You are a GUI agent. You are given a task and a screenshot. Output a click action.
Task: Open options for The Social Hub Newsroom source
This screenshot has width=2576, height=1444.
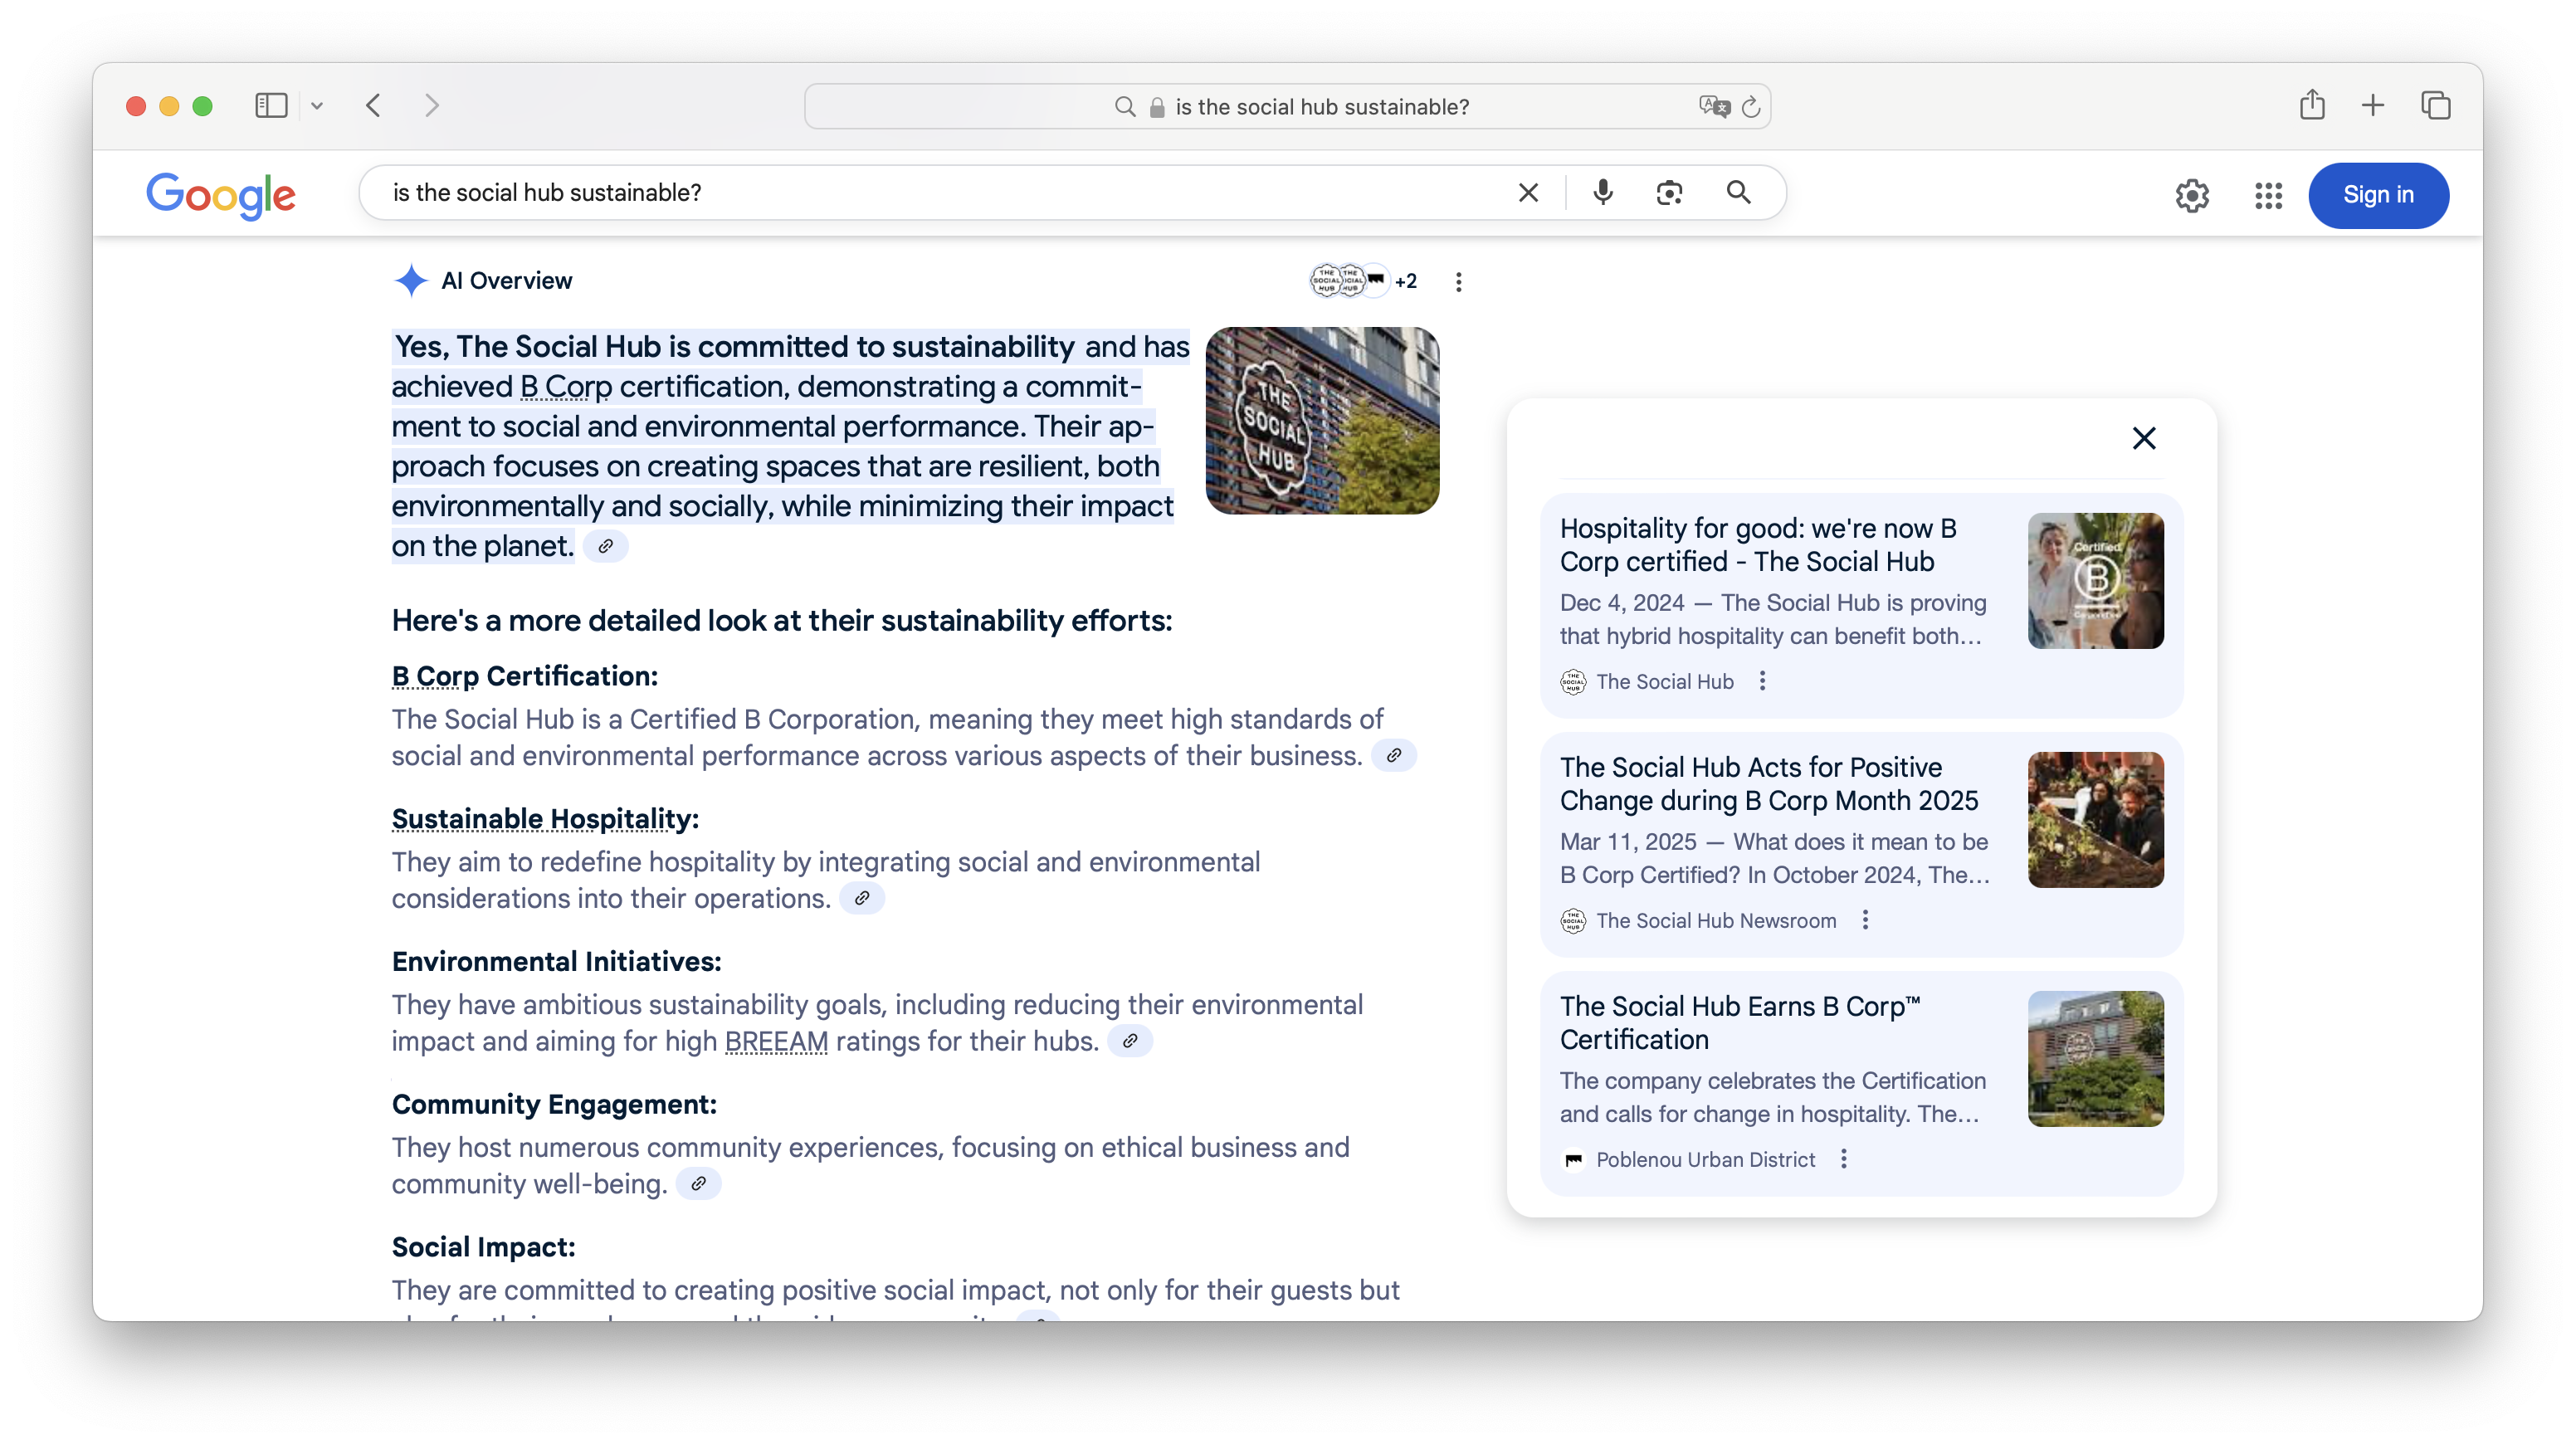click(x=1865, y=920)
